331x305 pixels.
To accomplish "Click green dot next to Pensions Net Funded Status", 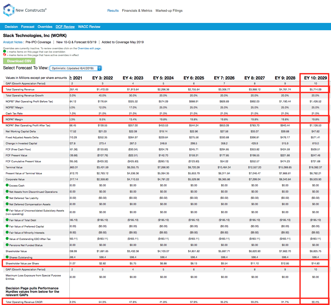I will (x=7, y=245).
